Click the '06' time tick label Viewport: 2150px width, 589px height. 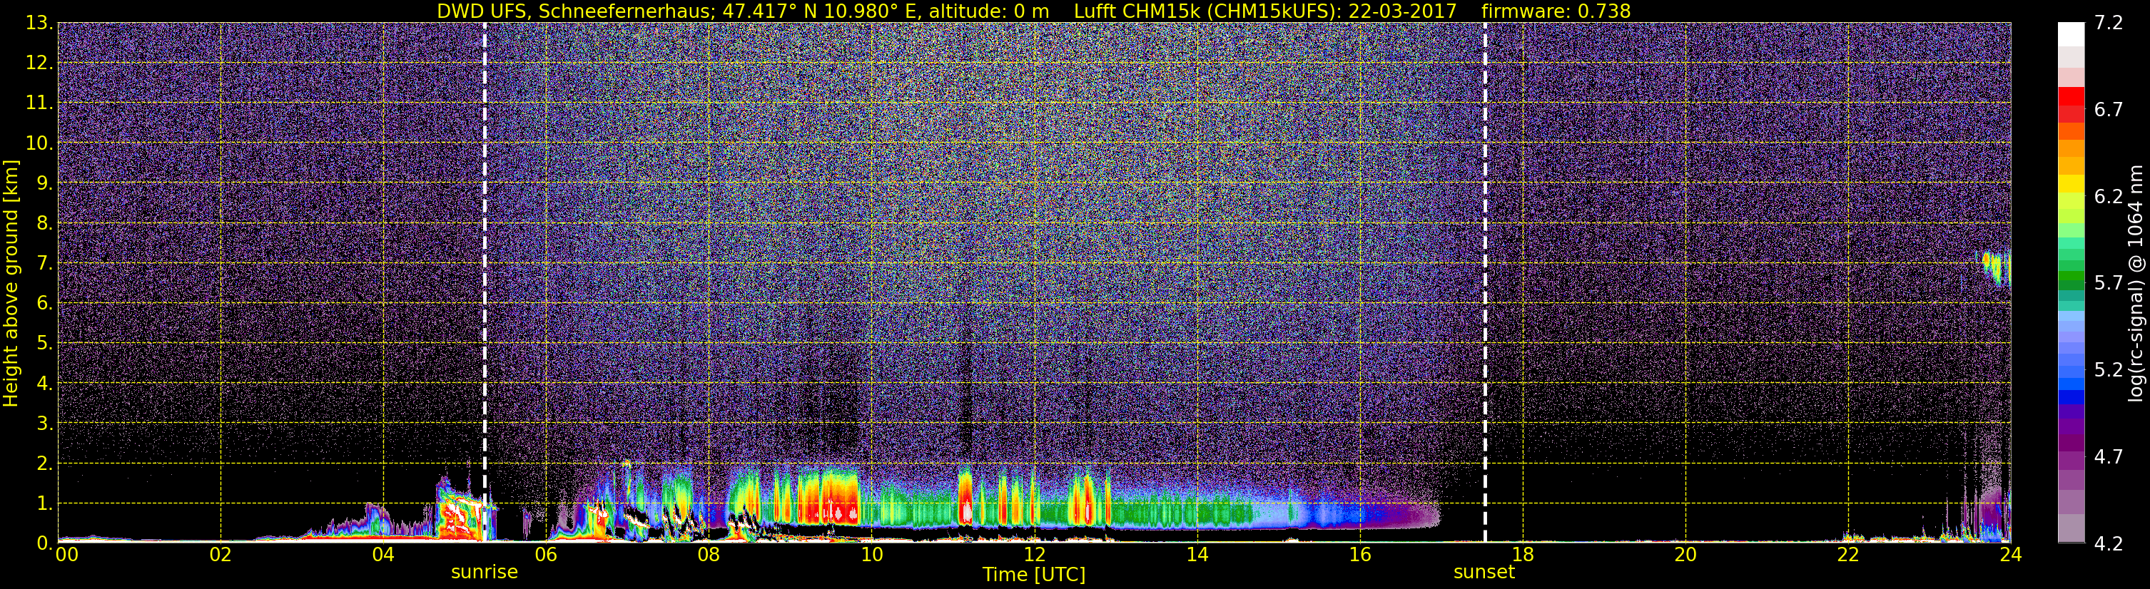tap(546, 555)
